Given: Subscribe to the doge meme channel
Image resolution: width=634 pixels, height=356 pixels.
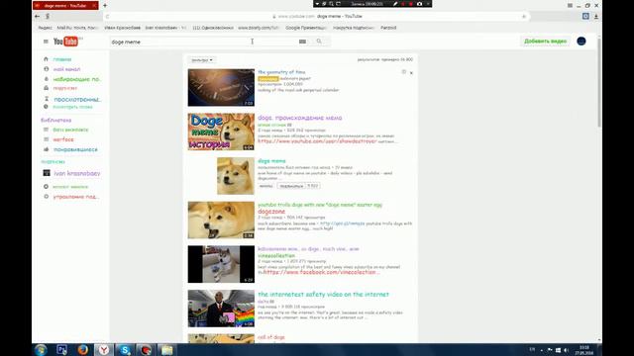Looking at the screenshot, I should [x=291, y=186].
